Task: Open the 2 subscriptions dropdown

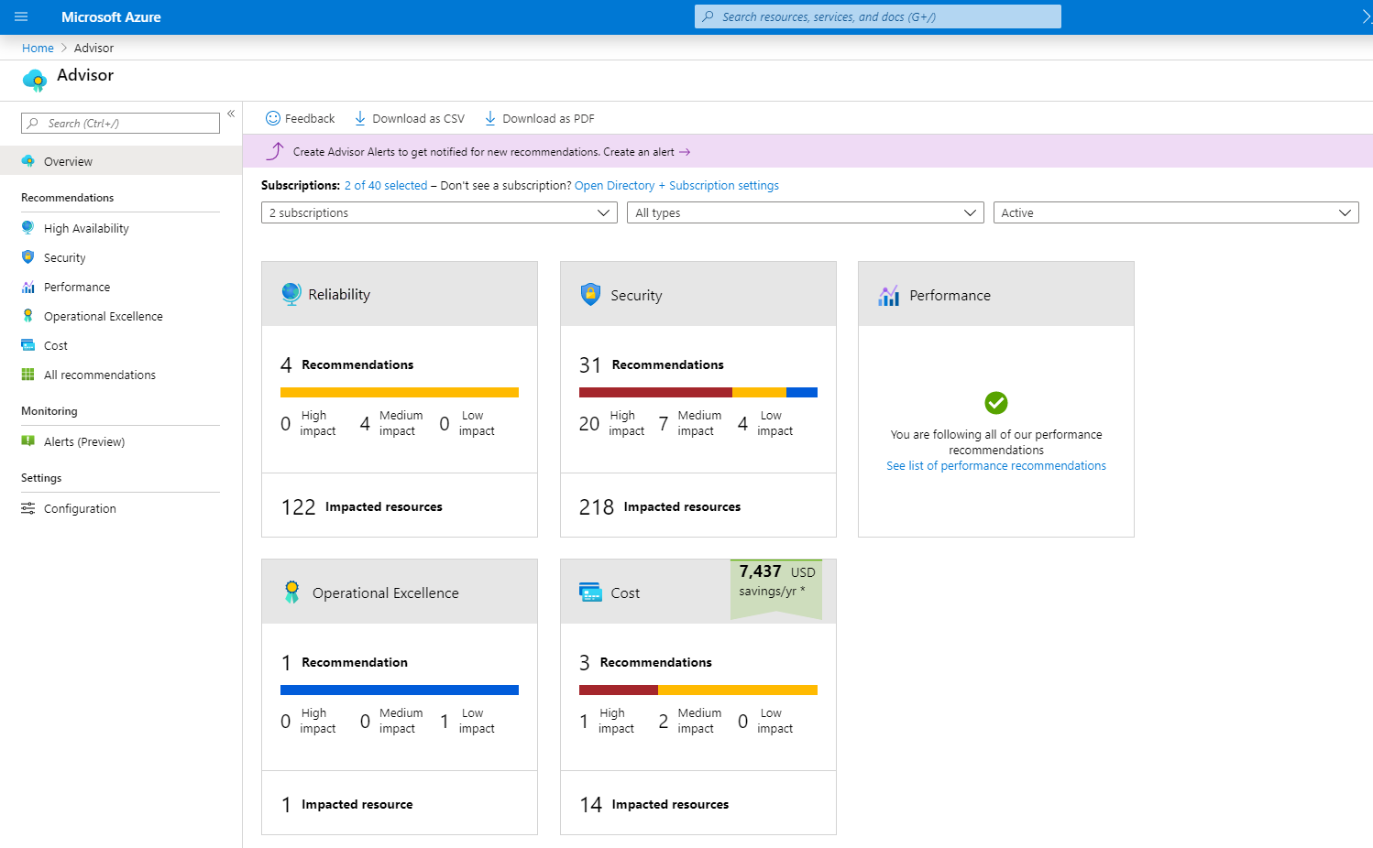Action: pyautogui.click(x=439, y=212)
